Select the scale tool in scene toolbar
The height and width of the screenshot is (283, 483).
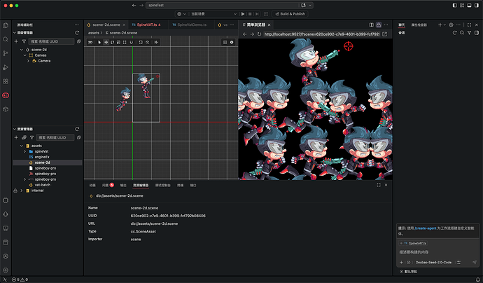tap(118, 42)
